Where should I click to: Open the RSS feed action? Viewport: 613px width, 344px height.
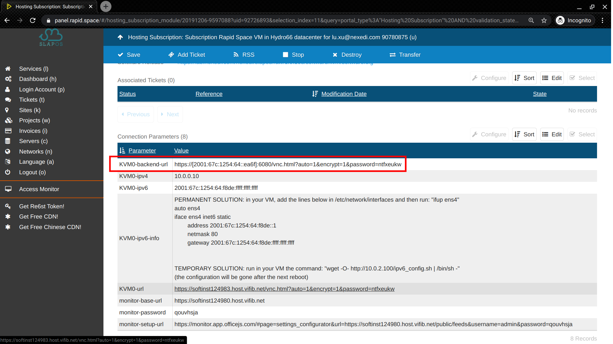click(x=244, y=55)
